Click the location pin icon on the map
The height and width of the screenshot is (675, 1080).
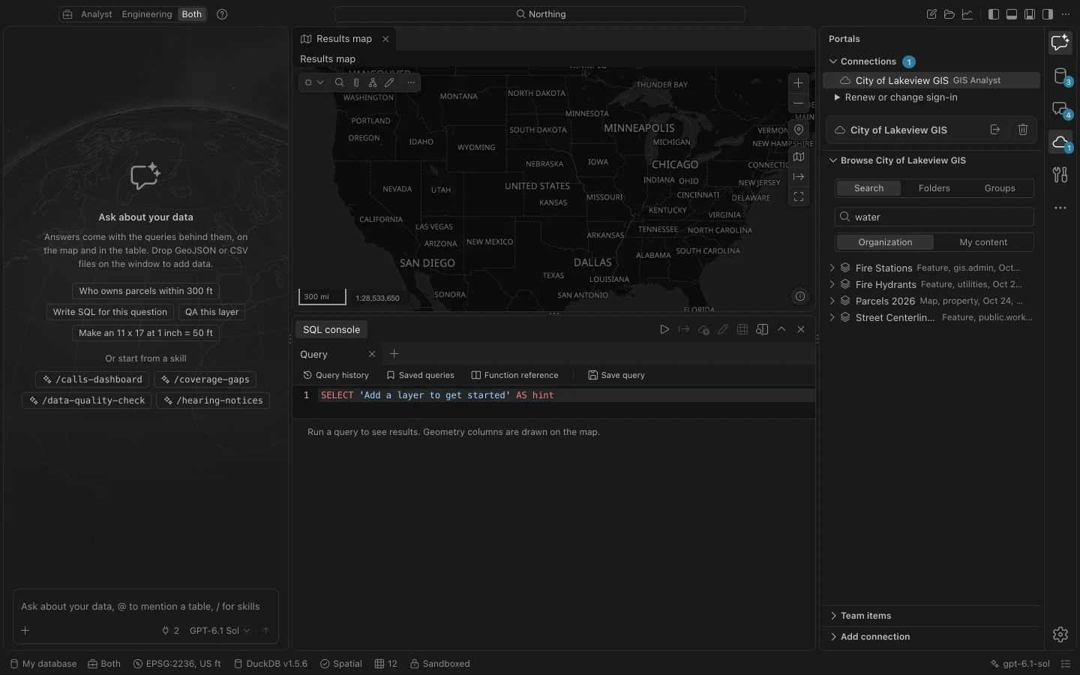(x=799, y=130)
